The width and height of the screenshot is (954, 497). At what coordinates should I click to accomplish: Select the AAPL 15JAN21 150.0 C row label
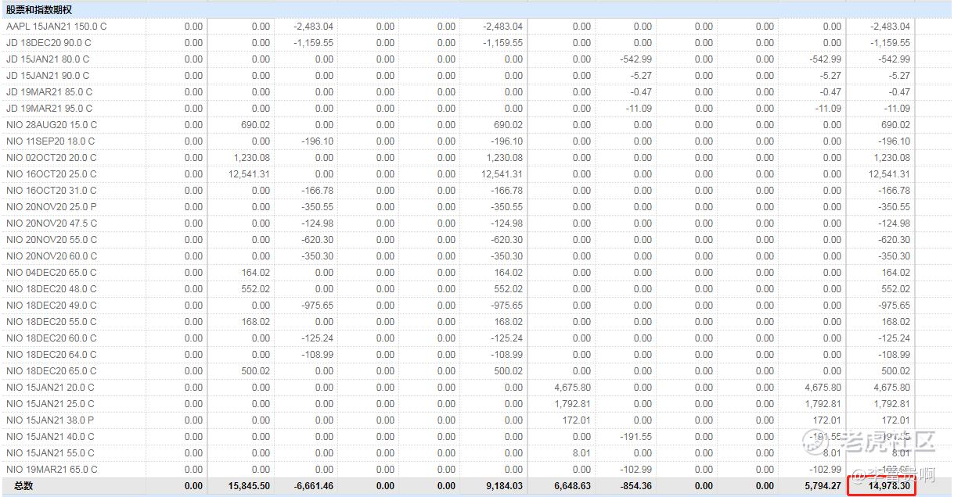pos(56,27)
